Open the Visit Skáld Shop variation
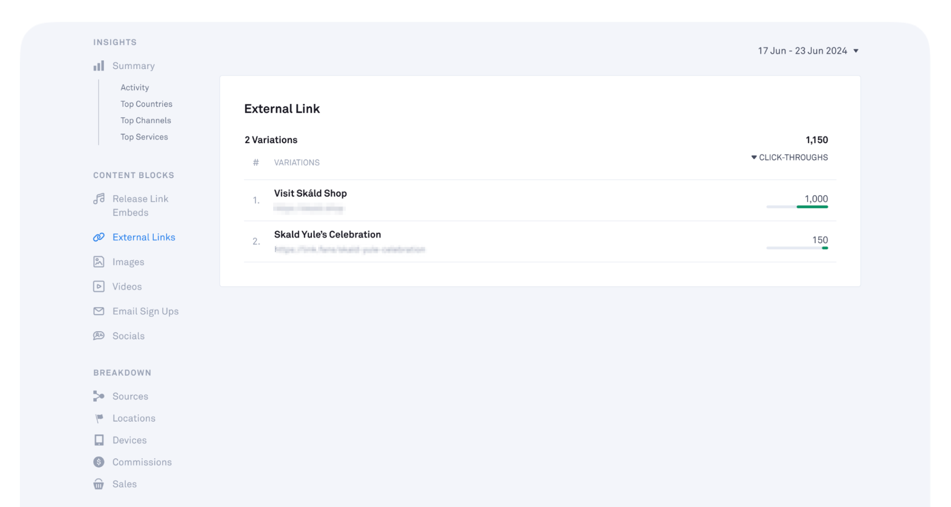951x507 pixels. pos(310,194)
